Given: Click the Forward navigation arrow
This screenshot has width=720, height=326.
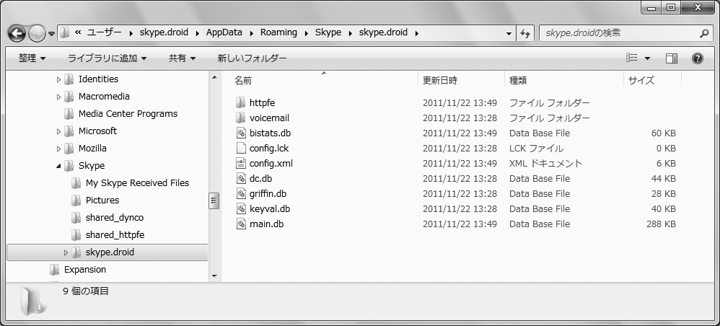Looking at the screenshot, I should [x=36, y=33].
